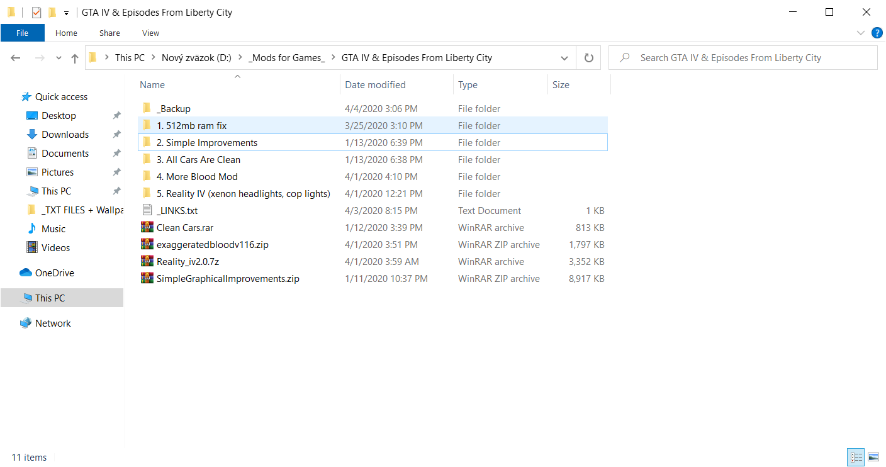Refresh the current folder view

(x=589, y=58)
